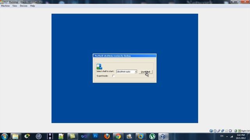Open the image viewer taskbar icon

point(129,136)
